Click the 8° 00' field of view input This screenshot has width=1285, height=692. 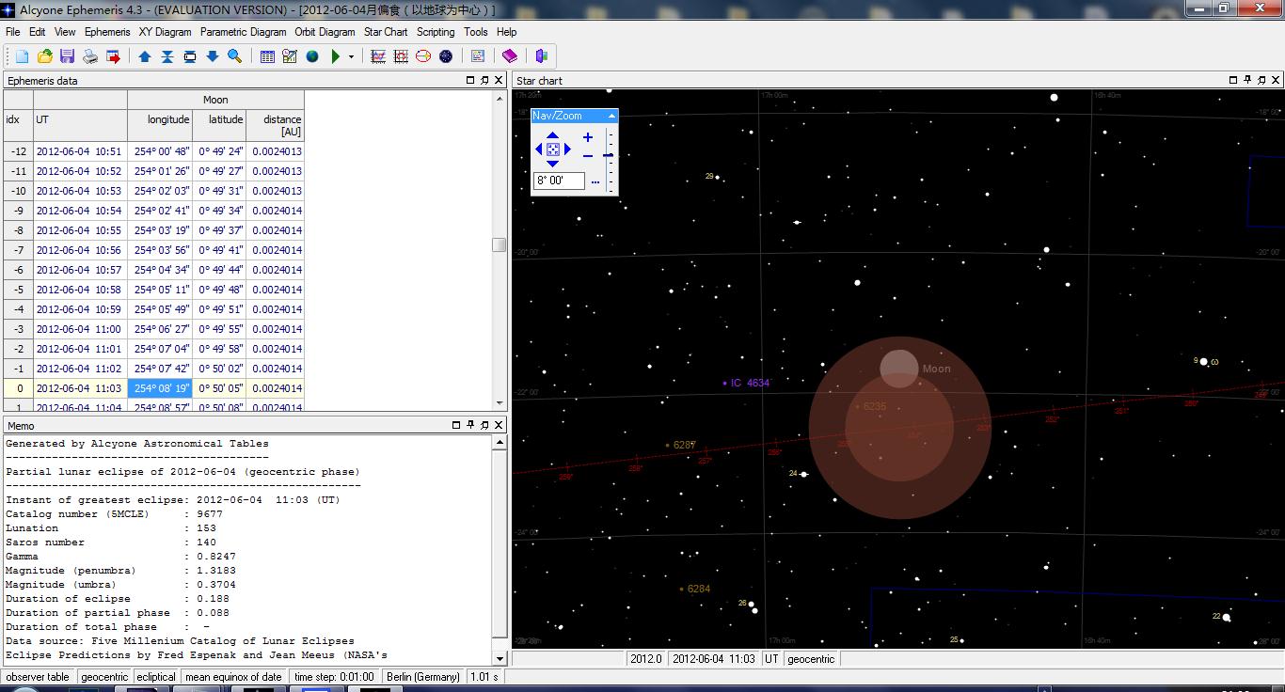click(x=559, y=181)
